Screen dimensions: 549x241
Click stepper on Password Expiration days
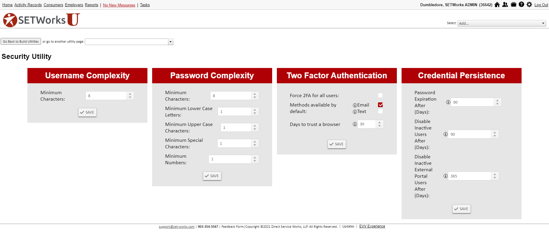(497, 102)
